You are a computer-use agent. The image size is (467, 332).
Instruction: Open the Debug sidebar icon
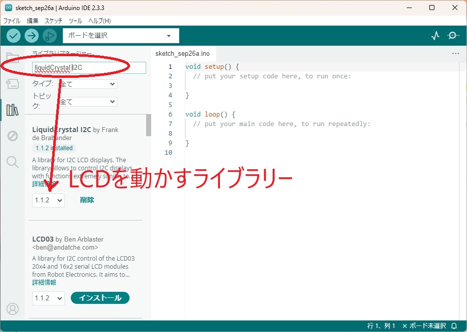(13, 136)
